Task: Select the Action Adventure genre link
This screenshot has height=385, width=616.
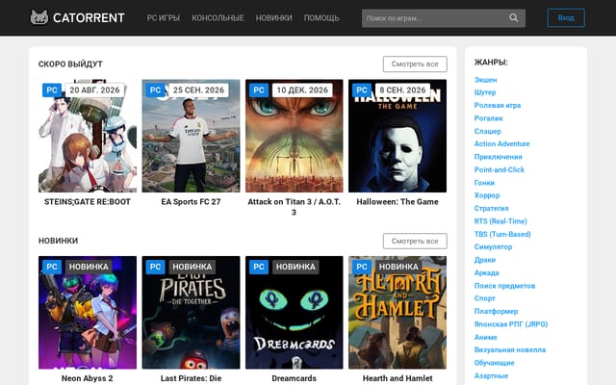Action: [x=502, y=143]
